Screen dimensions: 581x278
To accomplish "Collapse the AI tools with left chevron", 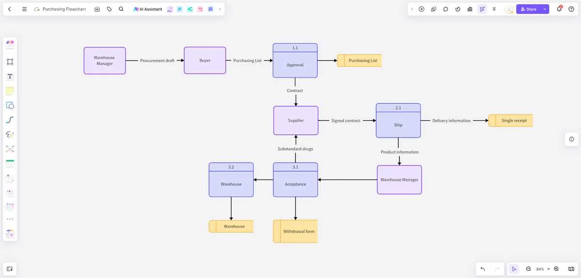I will coord(220,9).
